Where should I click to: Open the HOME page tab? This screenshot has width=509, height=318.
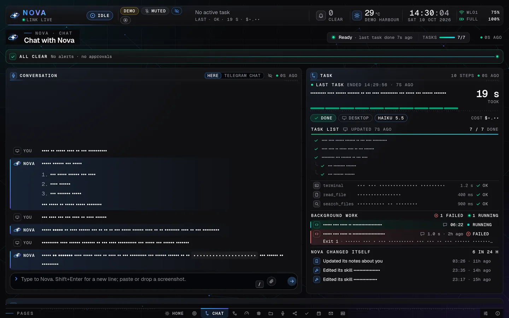(x=175, y=313)
